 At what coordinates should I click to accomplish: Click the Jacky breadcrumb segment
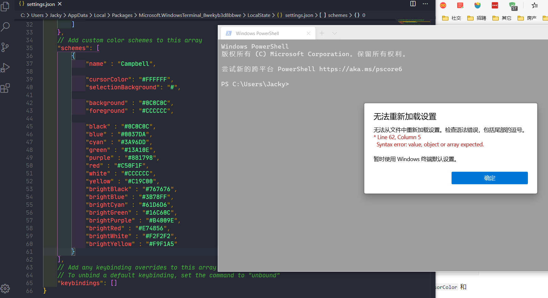coord(56,15)
